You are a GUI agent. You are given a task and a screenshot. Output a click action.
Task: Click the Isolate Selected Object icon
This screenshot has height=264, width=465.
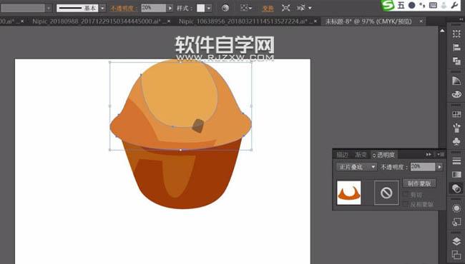pos(286,8)
